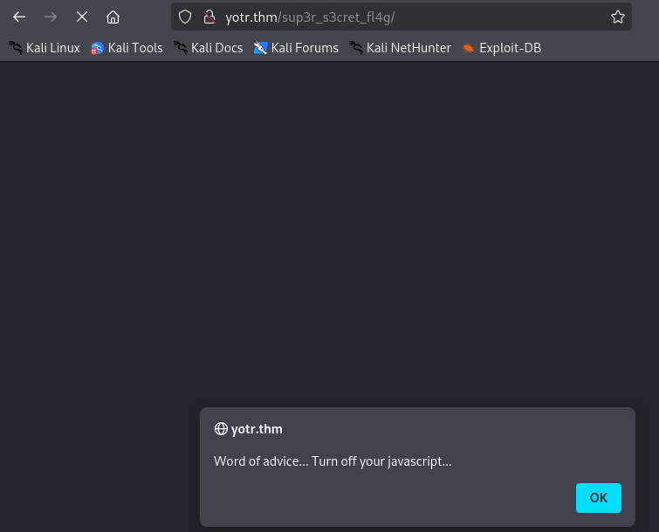The width and height of the screenshot is (659, 532).
Task: Stop loading the page
Action: tap(82, 17)
